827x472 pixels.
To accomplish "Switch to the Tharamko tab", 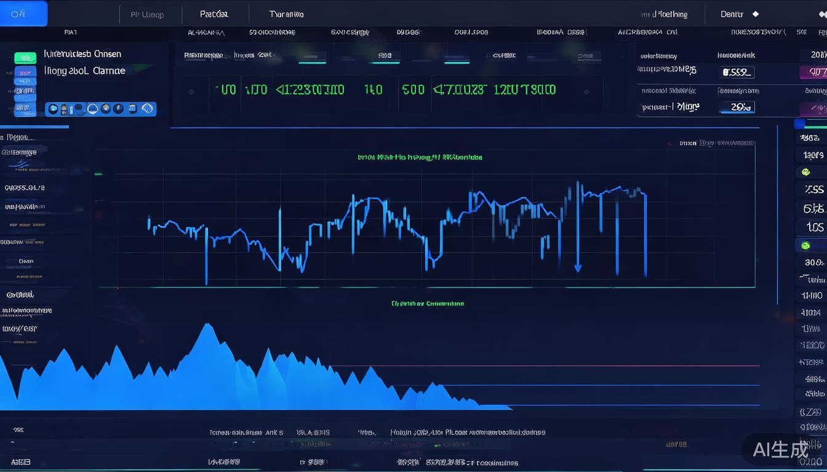I will pyautogui.click(x=286, y=14).
